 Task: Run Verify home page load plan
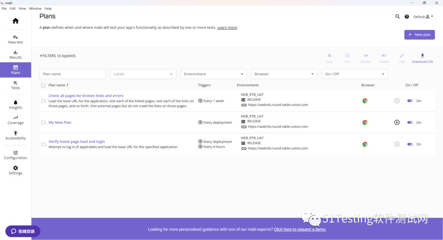(x=397, y=144)
